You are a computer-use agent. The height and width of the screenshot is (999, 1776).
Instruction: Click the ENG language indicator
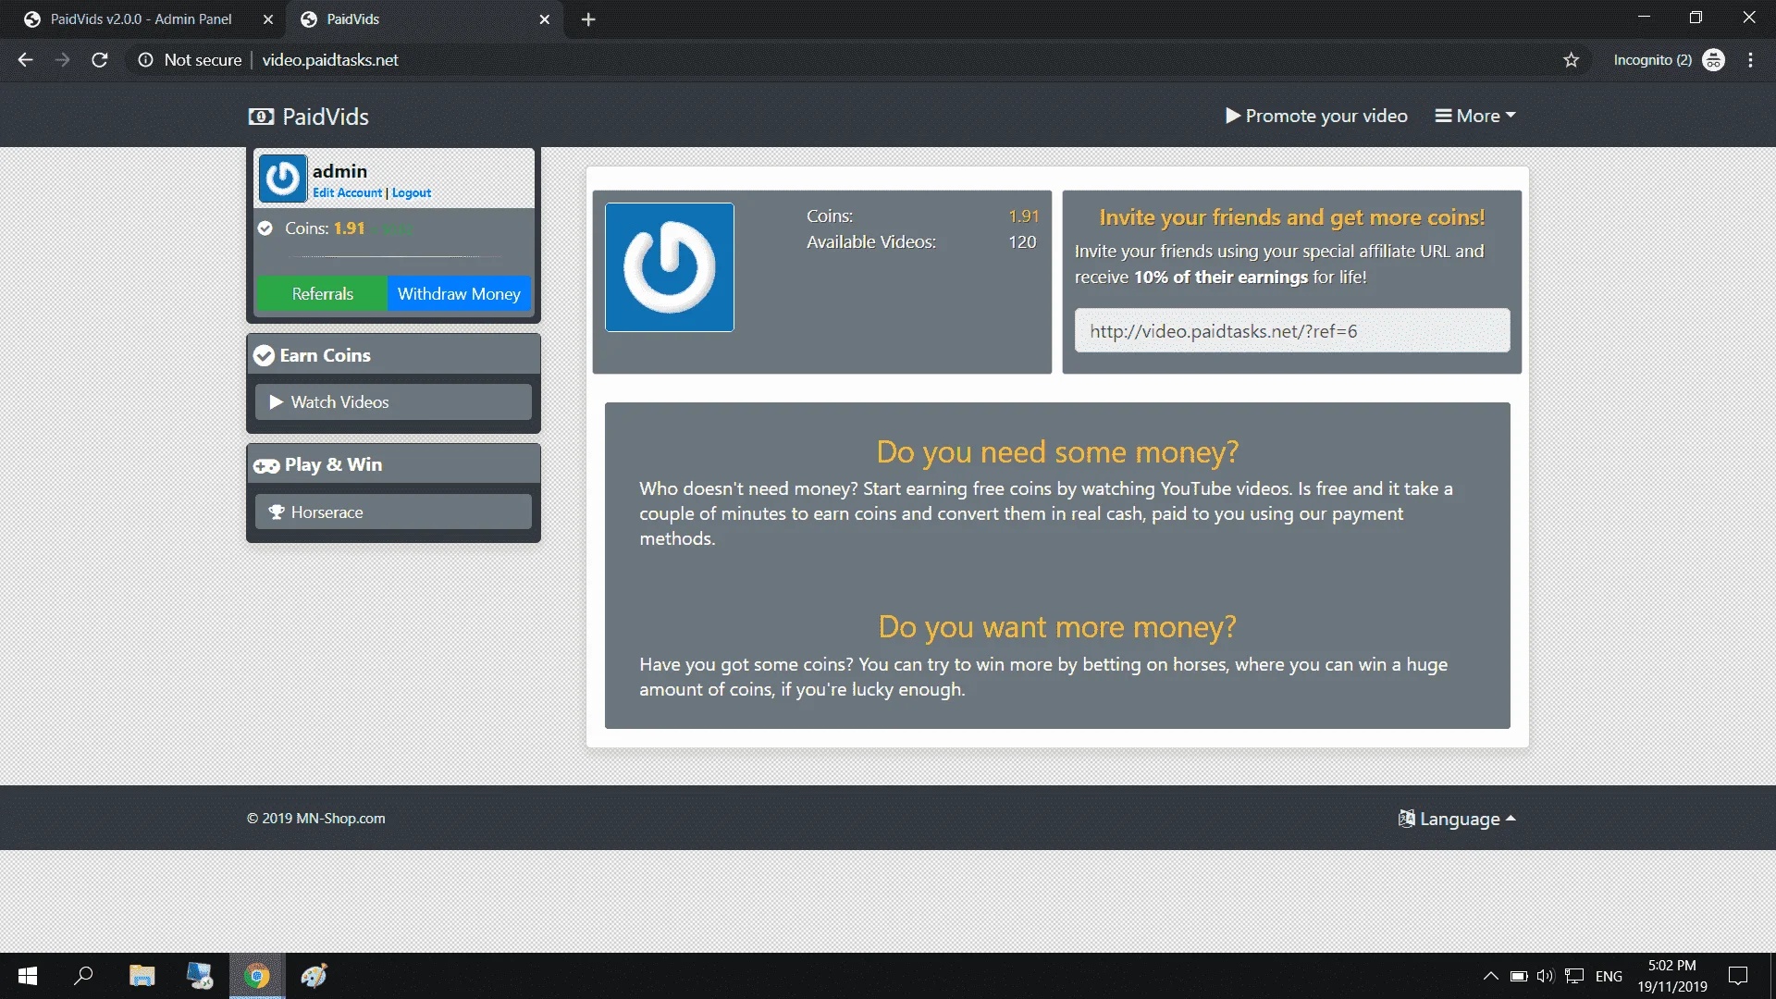click(x=1609, y=976)
